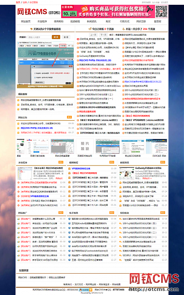Click the 注册 link at top left

(x=25, y=3)
